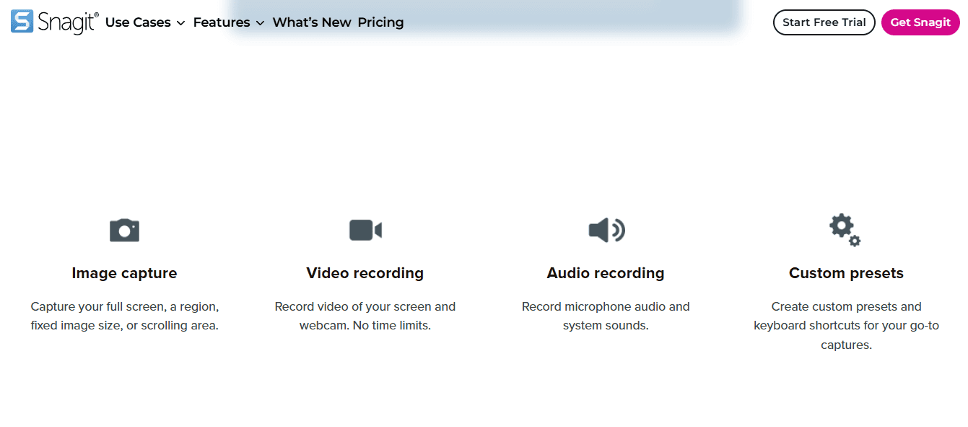This screenshot has height=427, width=968.
Task: Click the text 'Record microphone audio and'
Action: [x=606, y=306]
